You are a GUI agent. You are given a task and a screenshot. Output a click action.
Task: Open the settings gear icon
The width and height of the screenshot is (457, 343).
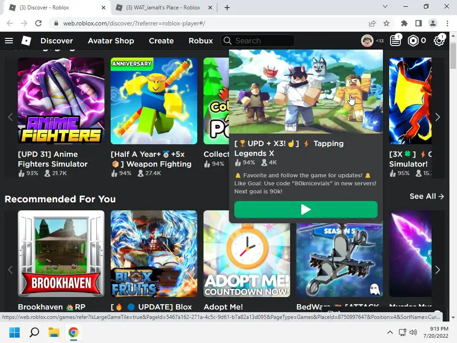(x=439, y=41)
